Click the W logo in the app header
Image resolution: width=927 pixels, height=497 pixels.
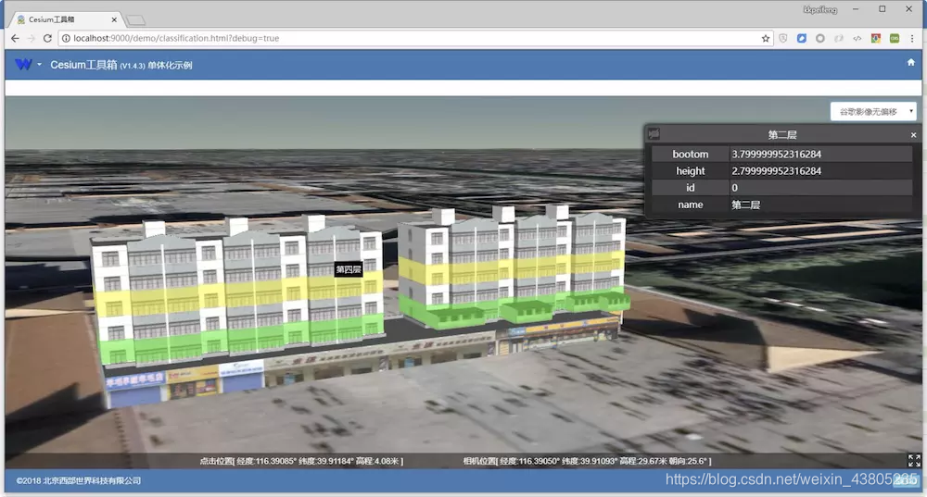point(24,65)
